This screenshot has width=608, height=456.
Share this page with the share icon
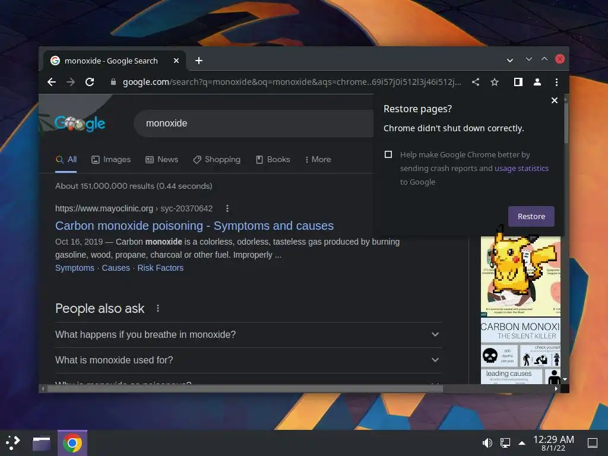click(x=476, y=82)
